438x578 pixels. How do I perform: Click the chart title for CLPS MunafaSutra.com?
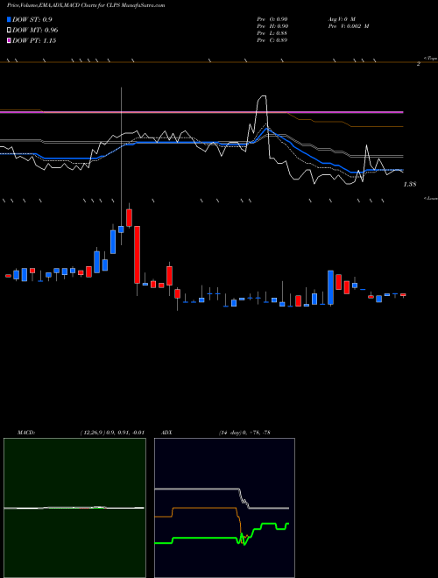pyautogui.click(x=86, y=5)
